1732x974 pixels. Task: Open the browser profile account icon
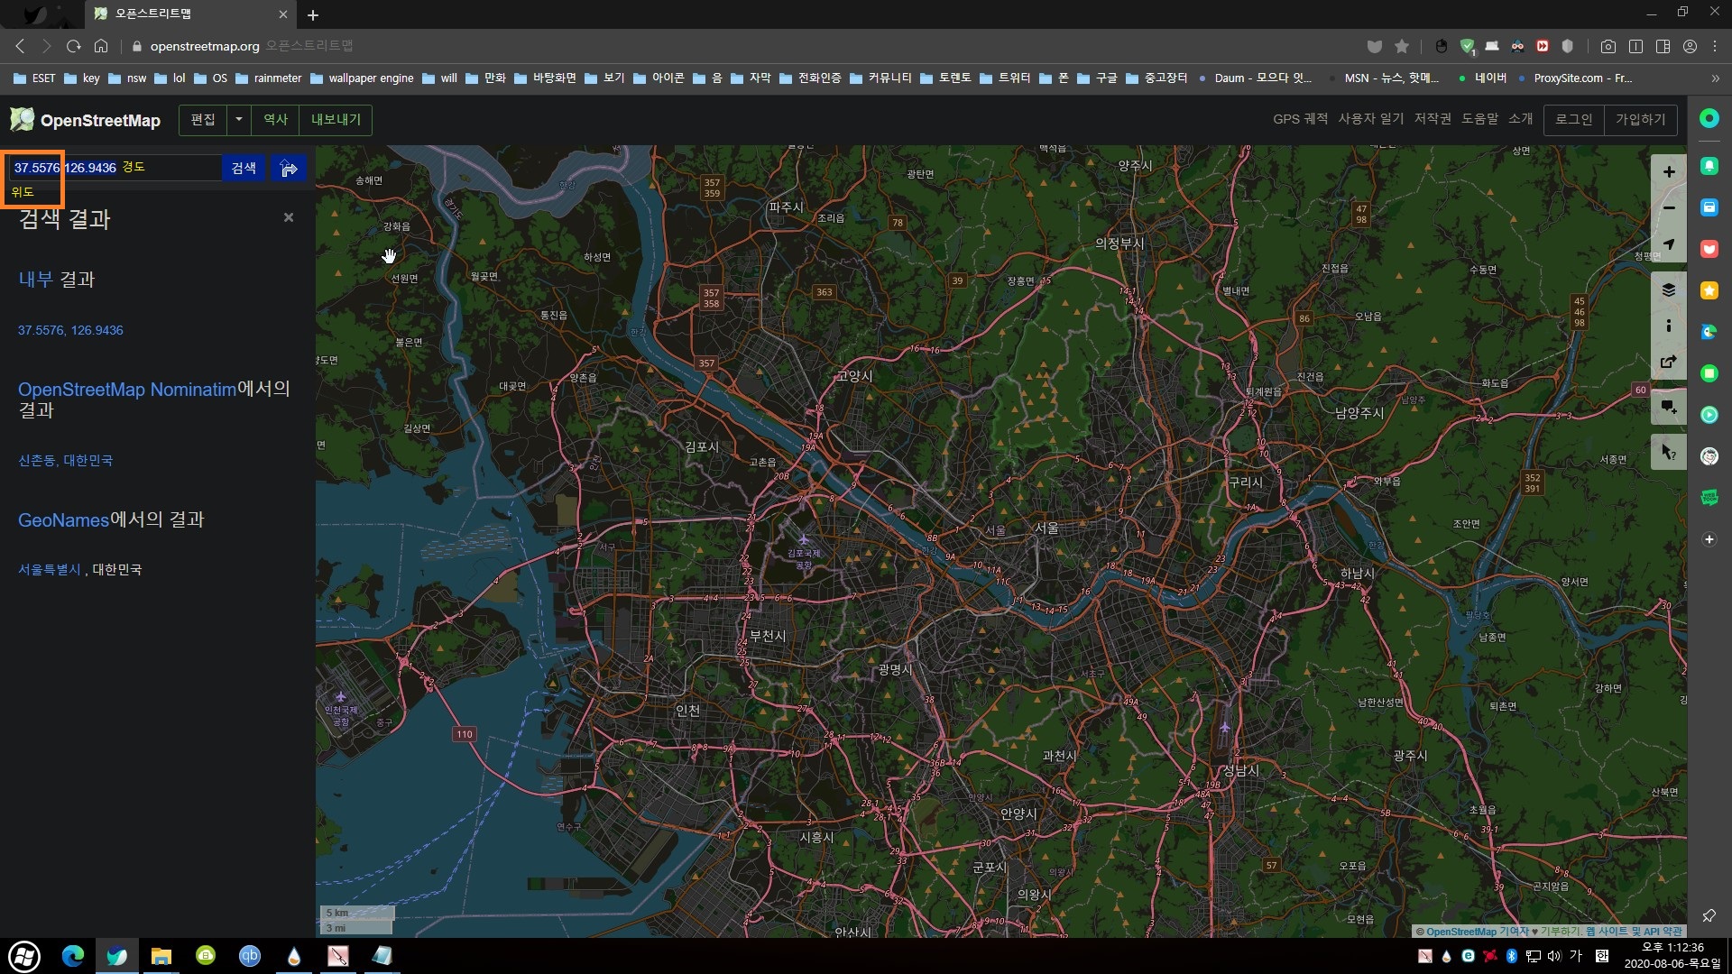coord(1690,46)
